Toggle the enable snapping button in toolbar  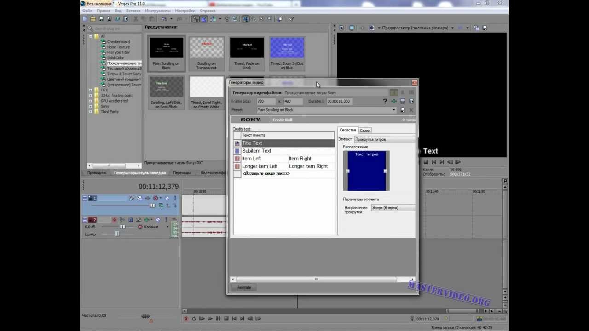click(195, 19)
